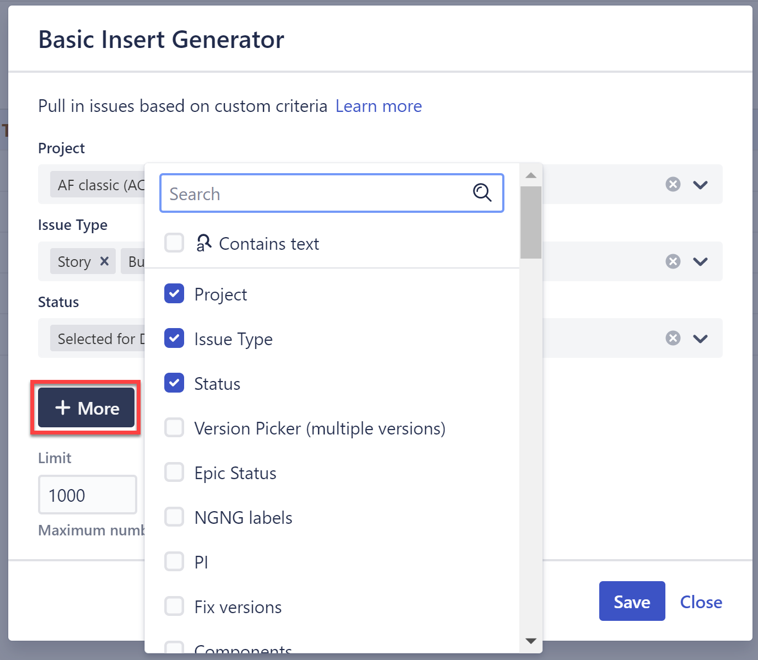Click the plus icon inside the More button
Viewport: 758px width, 660px height.
point(62,407)
